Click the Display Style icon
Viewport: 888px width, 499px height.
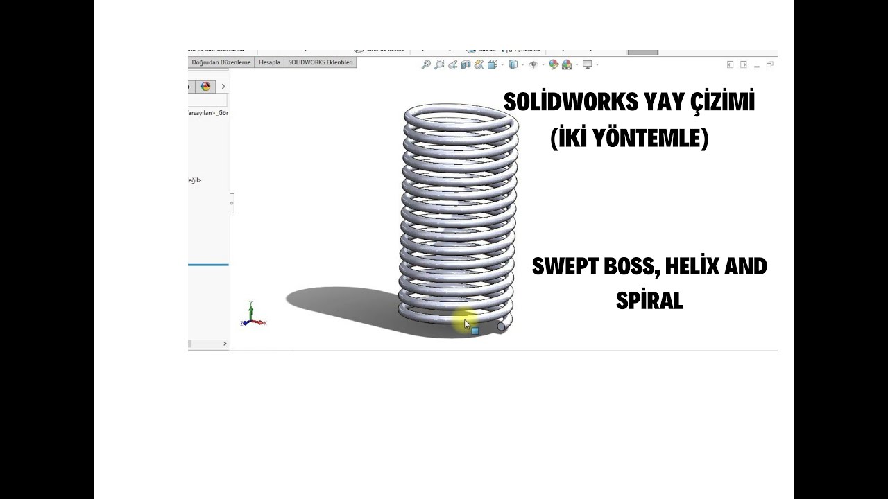point(513,64)
